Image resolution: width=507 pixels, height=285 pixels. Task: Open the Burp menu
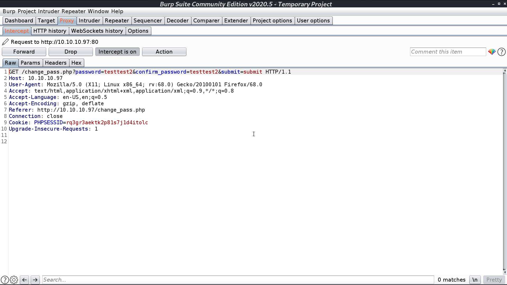(x=9, y=11)
